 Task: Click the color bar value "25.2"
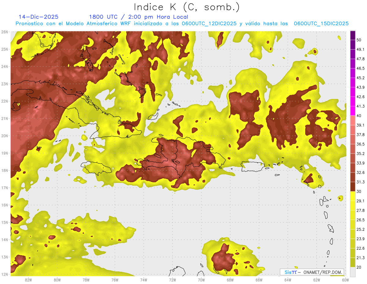[x=361, y=229]
